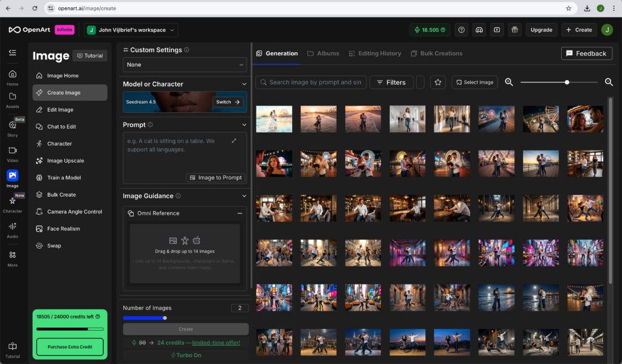Image resolution: width=622 pixels, height=364 pixels.
Task: Open the Discord community icon
Action: pos(479,30)
